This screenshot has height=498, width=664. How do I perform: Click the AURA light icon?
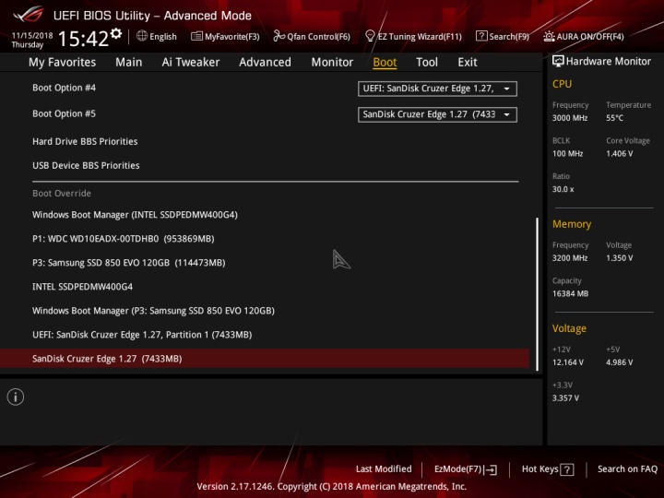(x=549, y=36)
